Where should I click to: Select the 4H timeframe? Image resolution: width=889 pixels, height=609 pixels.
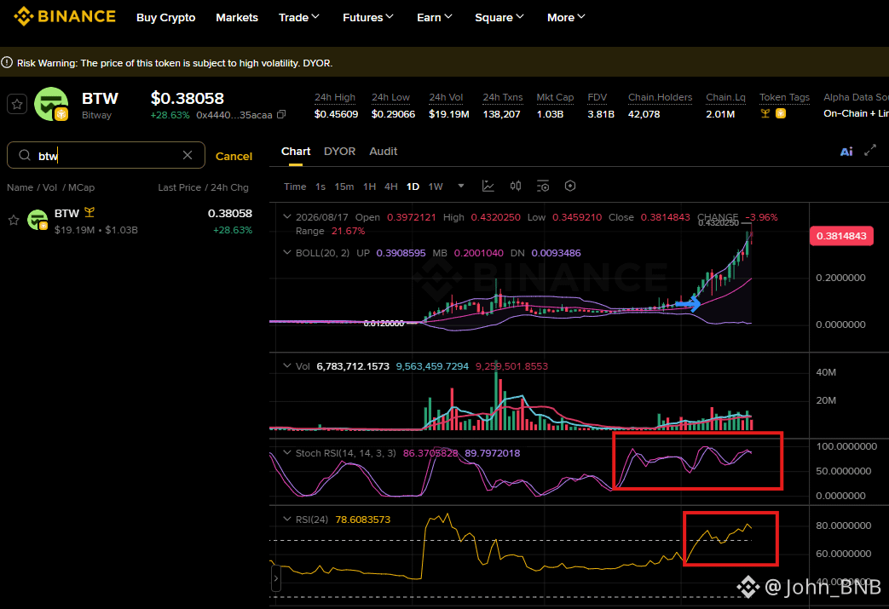pyautogui.click(x=390, y=187)
